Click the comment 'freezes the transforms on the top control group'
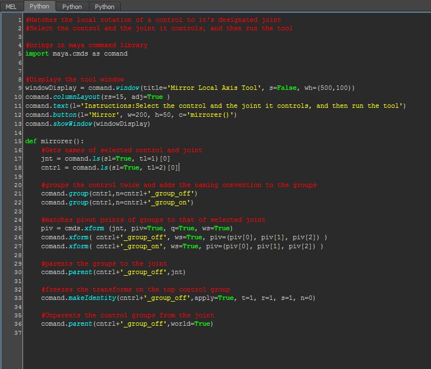The width and height of the screenshot is (431, 369). pyautogui.click(x=135, y=289)
